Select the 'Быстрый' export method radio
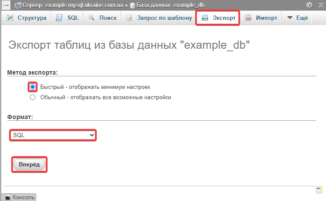Screen dimensions: 326x201 click(32, 87)
